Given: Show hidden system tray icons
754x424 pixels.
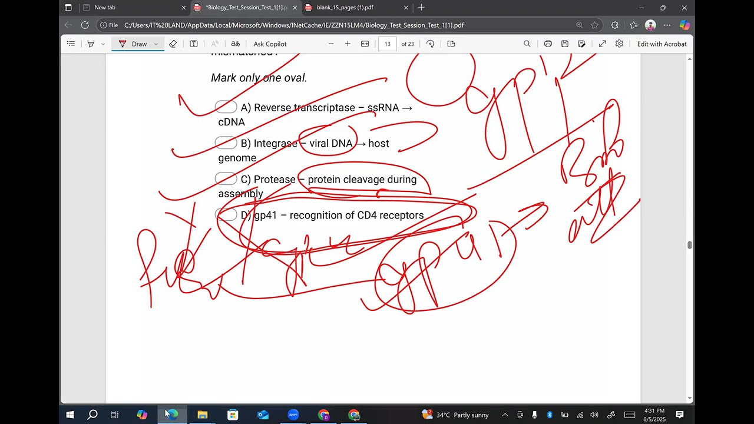Looking at the screenshot, I should [505, 415].
